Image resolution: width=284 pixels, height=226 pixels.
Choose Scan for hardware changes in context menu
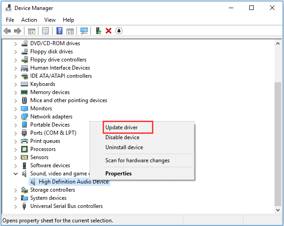coord(137,160)
